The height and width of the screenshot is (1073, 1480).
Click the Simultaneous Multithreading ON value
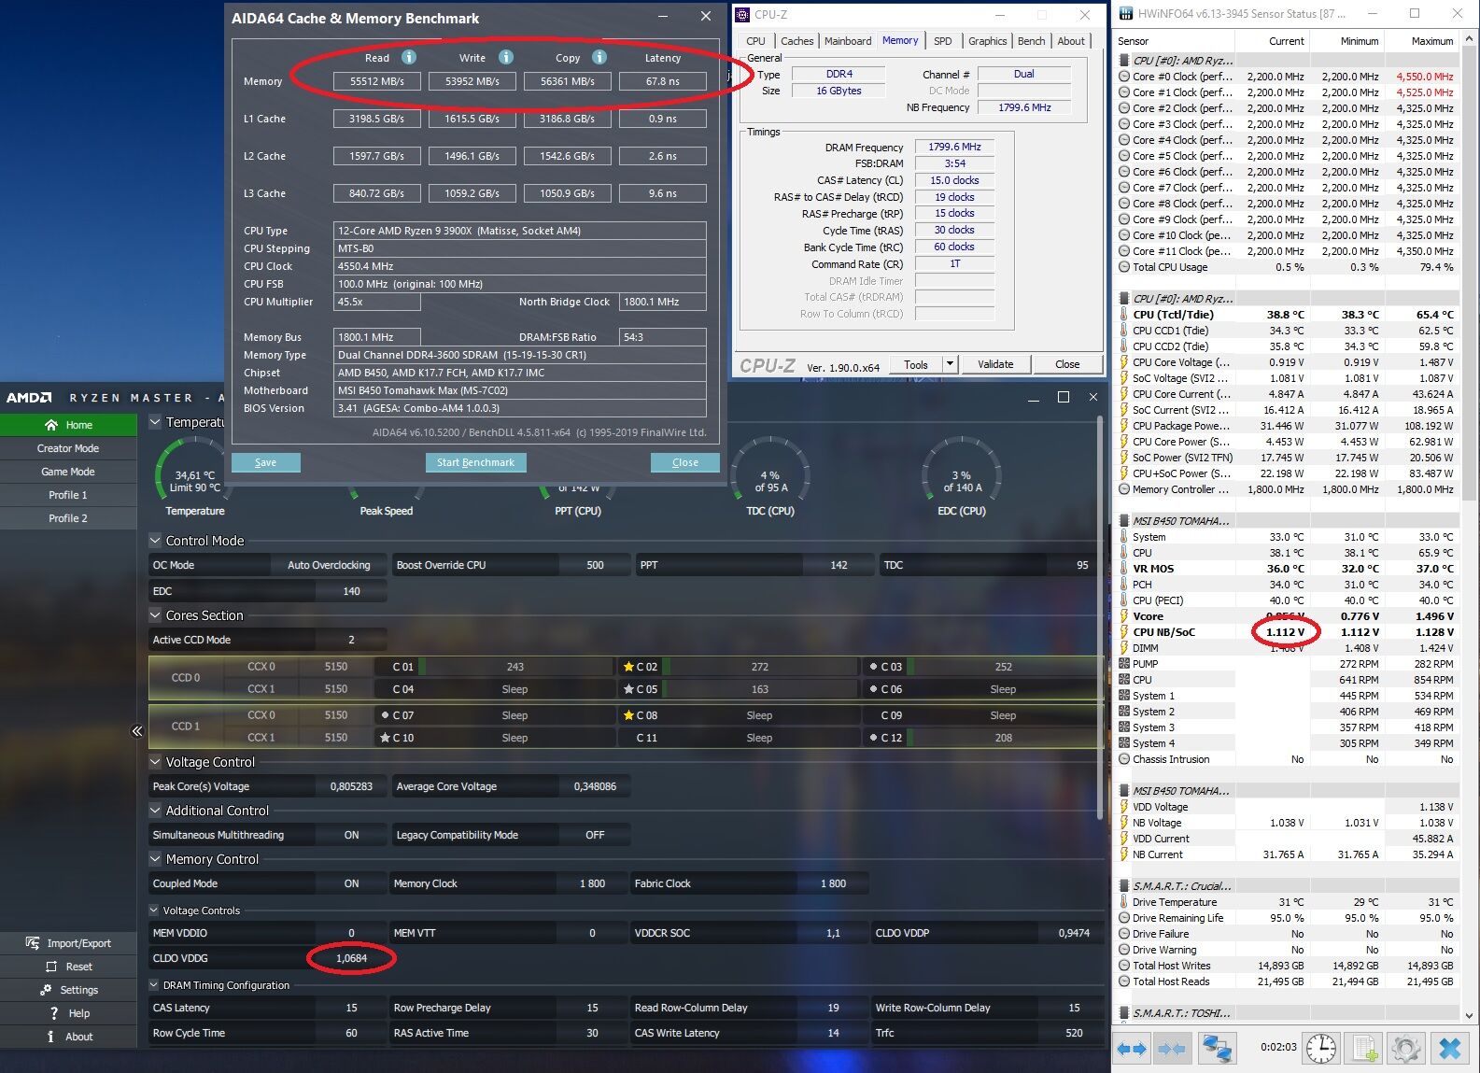[351, 835]
